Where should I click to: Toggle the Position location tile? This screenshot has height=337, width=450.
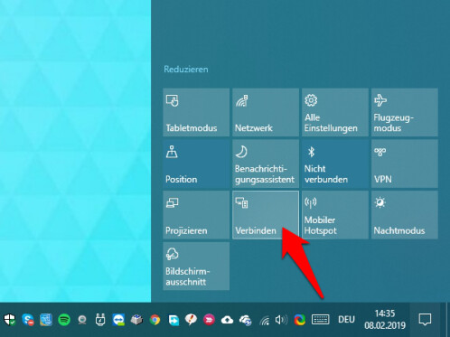pyautogui.click(x=196, y=164)
